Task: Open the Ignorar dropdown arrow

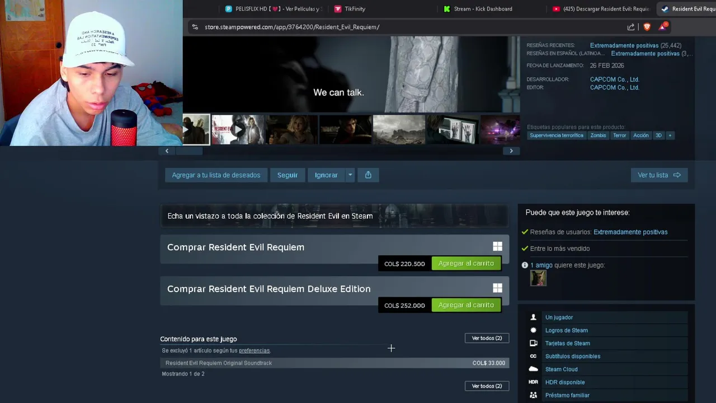Action: point(350,175)
